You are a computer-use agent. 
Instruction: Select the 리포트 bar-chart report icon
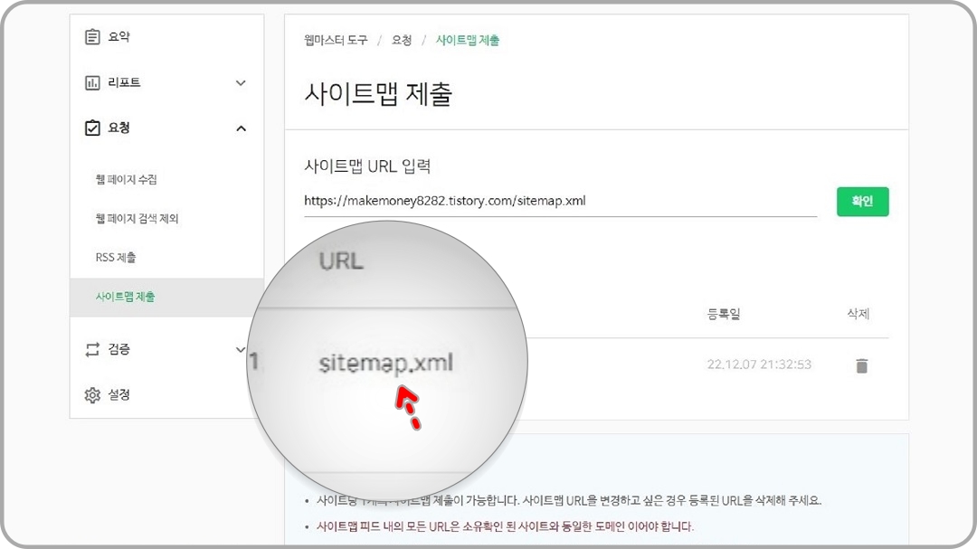pos(93,82)
